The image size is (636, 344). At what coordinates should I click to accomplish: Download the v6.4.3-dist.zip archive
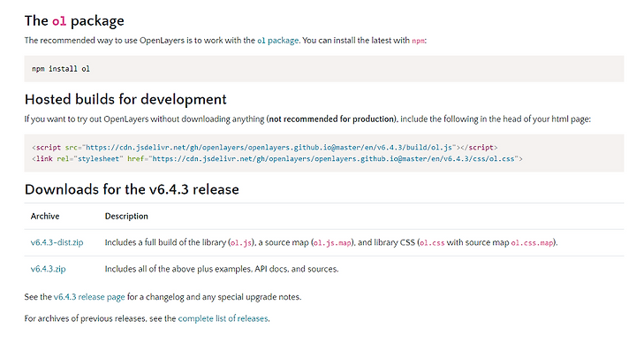pos(57,242)
